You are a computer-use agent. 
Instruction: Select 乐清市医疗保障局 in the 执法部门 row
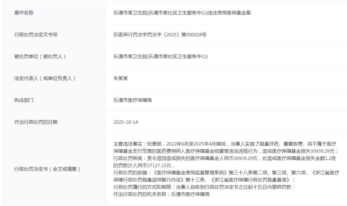point(133,100)
